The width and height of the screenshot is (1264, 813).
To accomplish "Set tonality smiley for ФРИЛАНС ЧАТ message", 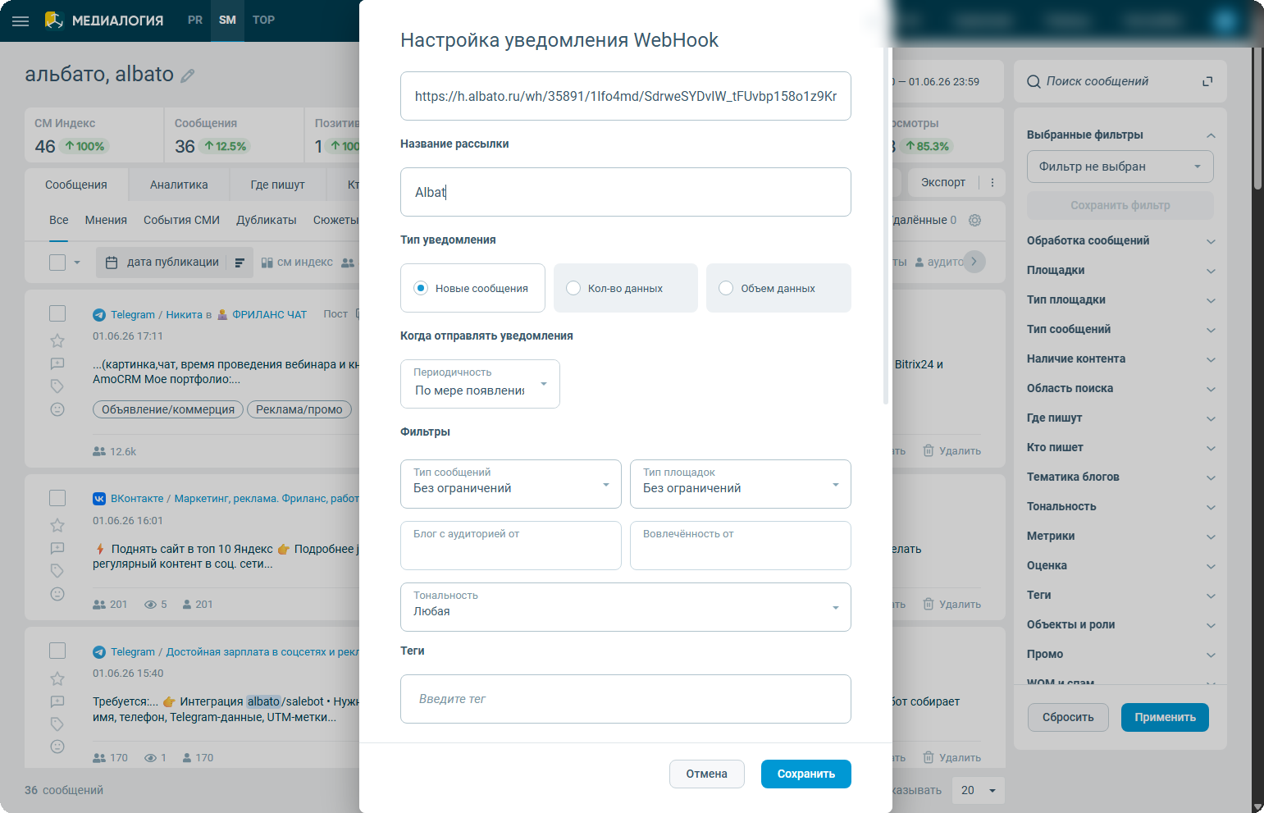I will pyautogui.click(x=57, y=409).
